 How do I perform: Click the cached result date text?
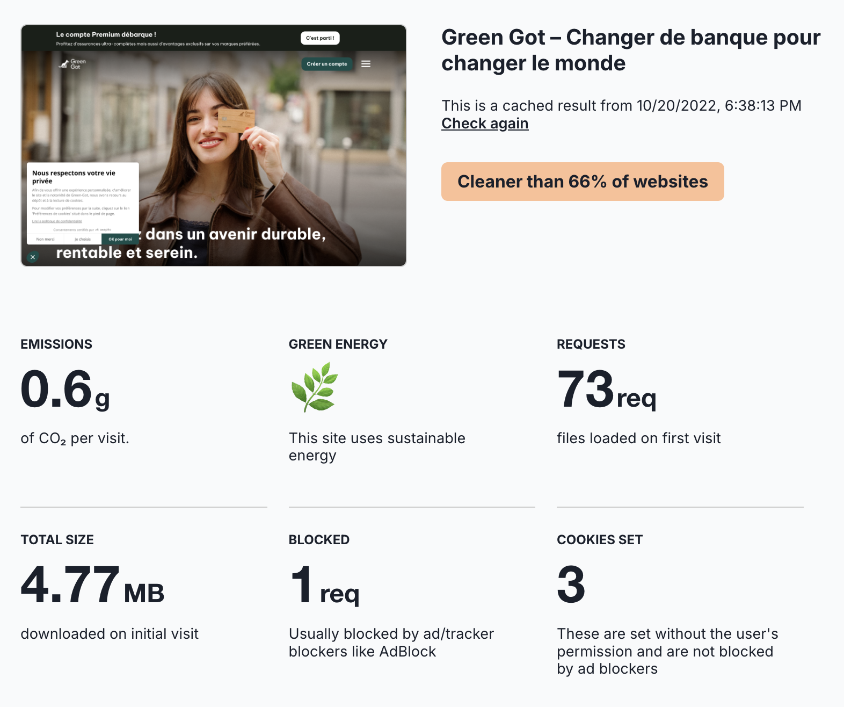[621, 106]
